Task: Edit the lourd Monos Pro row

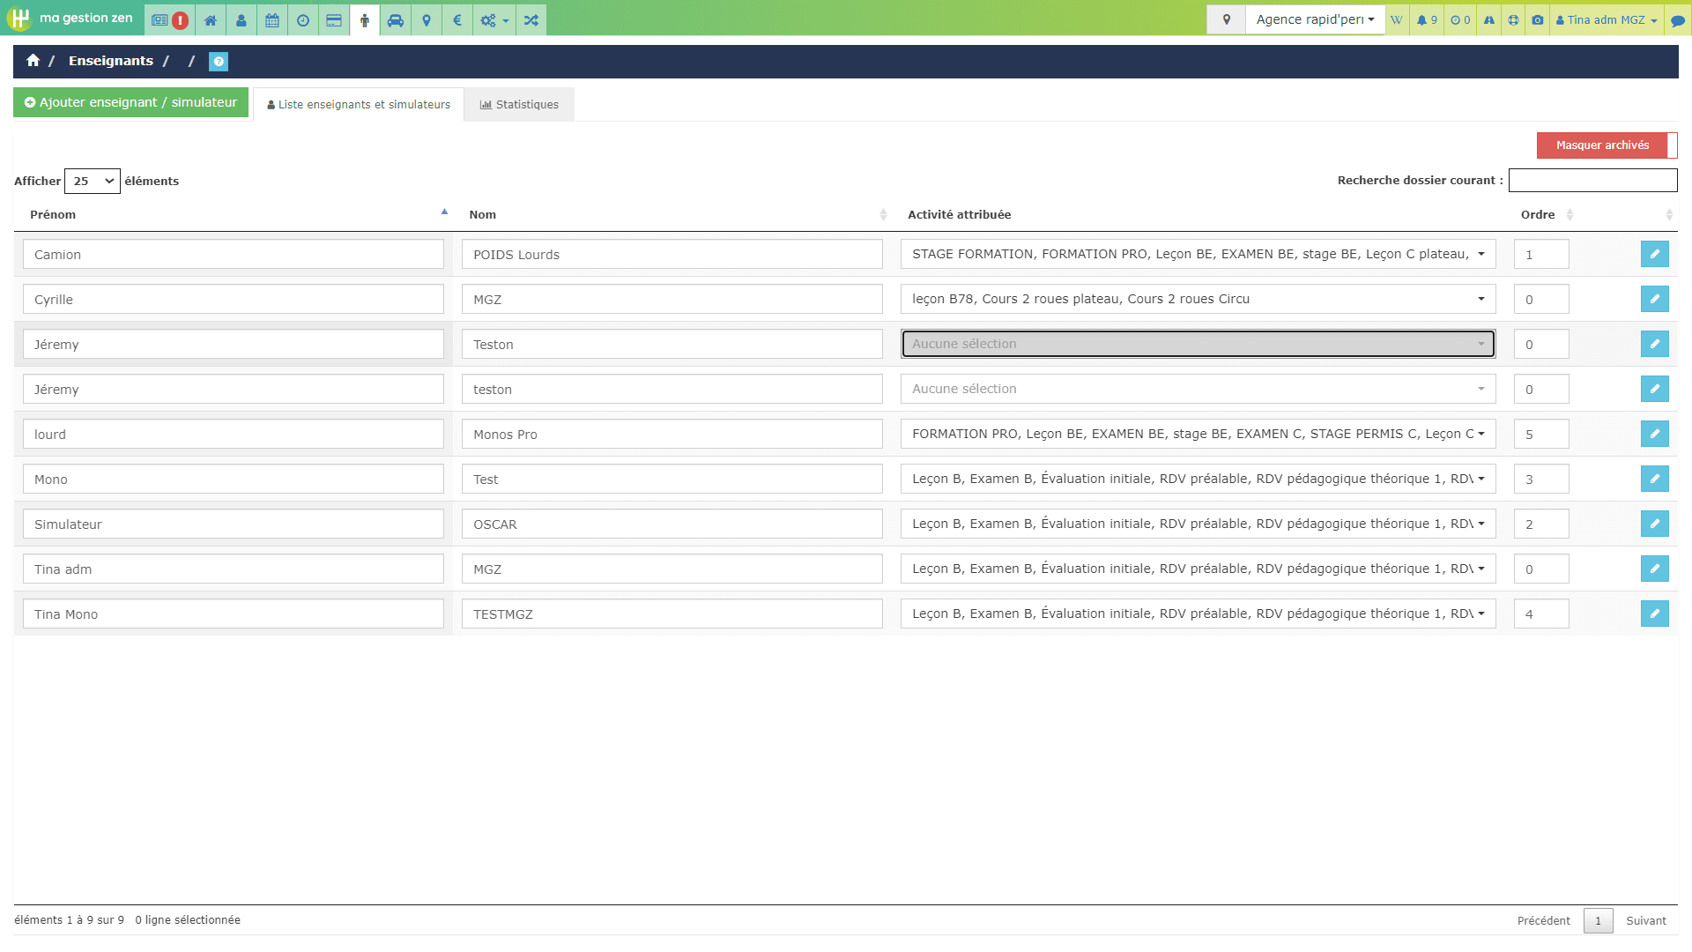Action: [1654, 434]
